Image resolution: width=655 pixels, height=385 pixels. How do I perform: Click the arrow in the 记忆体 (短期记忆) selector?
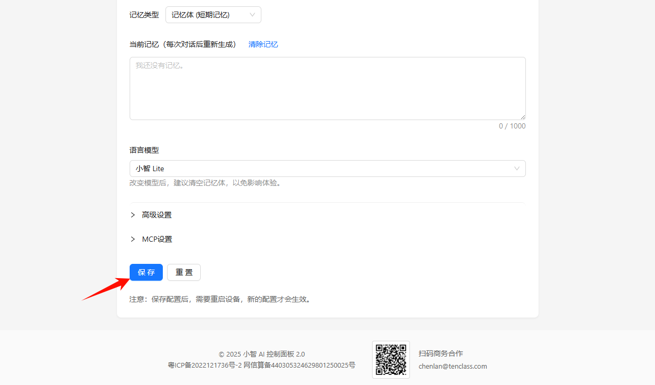tap(252, 15)
